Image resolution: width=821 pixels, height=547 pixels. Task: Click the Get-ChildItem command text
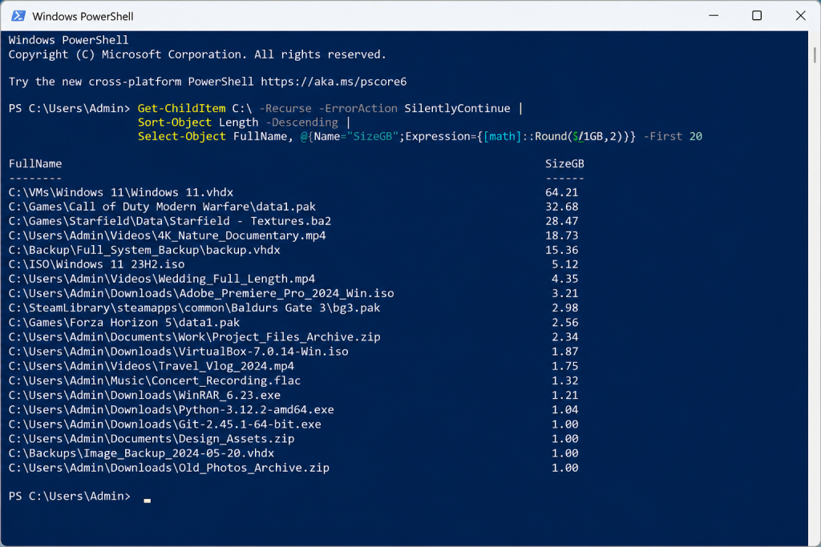181,108
